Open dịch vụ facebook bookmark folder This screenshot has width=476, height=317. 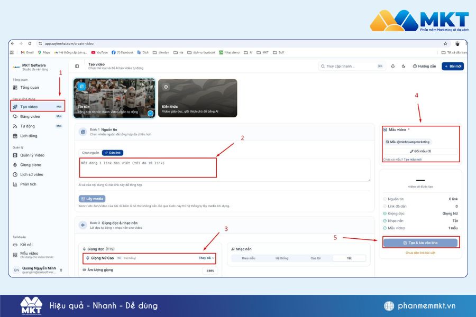[202, 52]
